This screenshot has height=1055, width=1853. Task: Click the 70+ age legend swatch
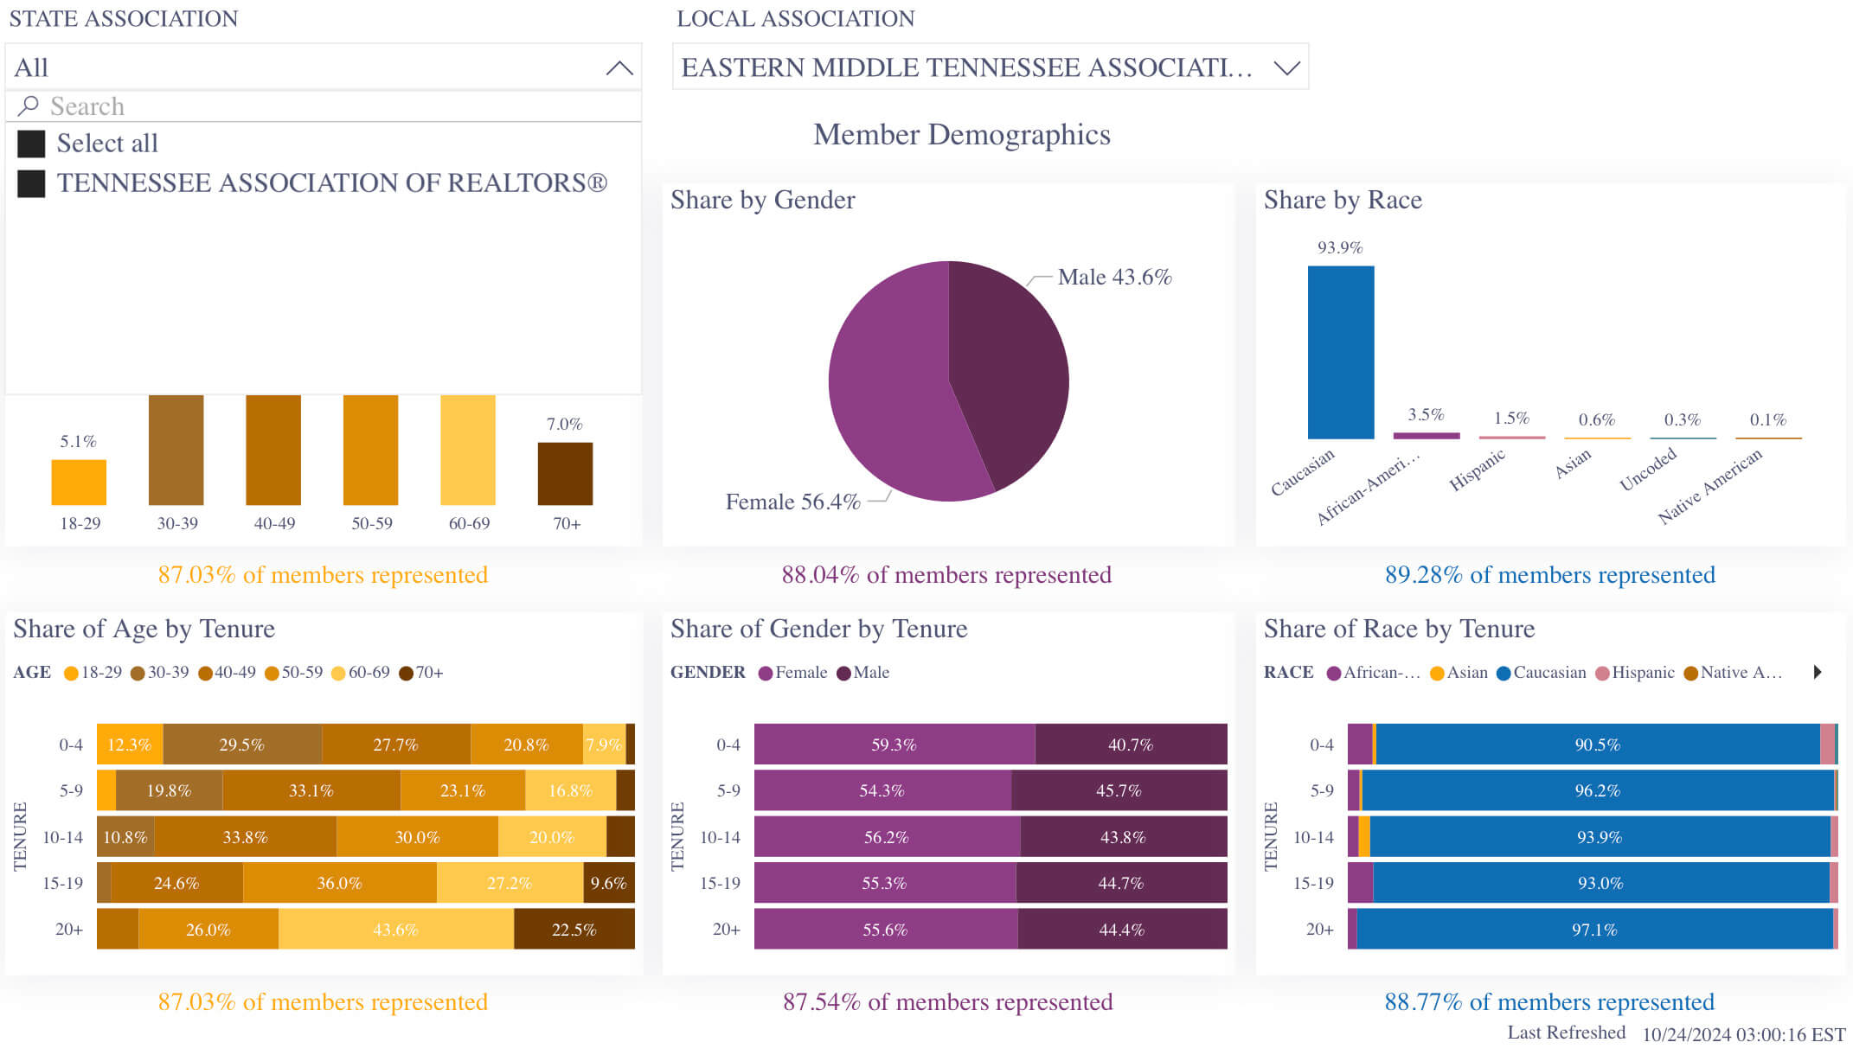[406, 674]
